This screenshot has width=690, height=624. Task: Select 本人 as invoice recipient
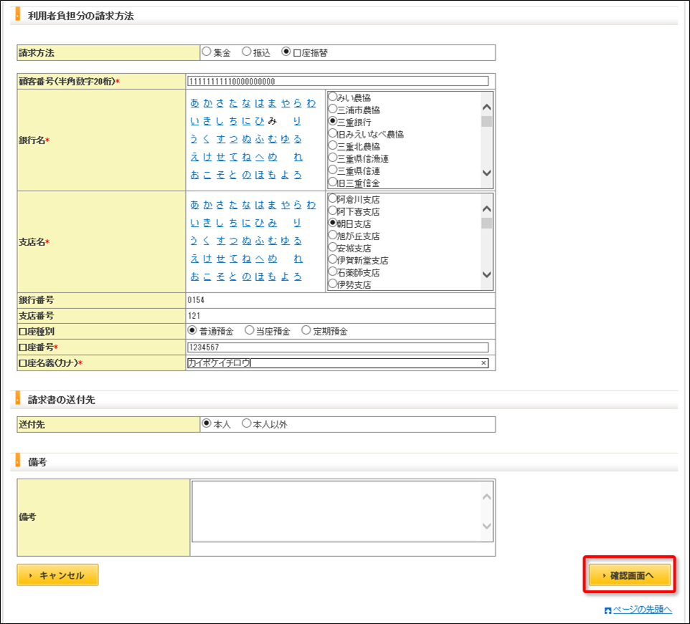(x=207, y=423)
